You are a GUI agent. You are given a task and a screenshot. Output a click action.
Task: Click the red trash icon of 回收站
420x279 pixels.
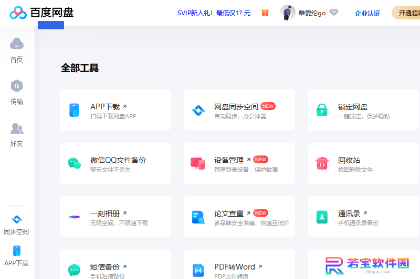pyautogui.click(x=322, y=163)
